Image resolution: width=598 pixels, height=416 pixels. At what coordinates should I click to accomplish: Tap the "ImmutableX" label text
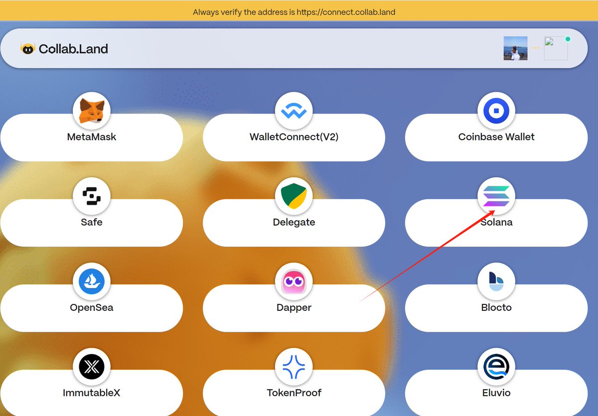[x=92, y=393]
